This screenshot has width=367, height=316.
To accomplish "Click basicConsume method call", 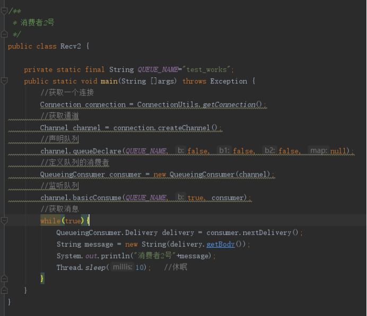I will click(97, 198).
